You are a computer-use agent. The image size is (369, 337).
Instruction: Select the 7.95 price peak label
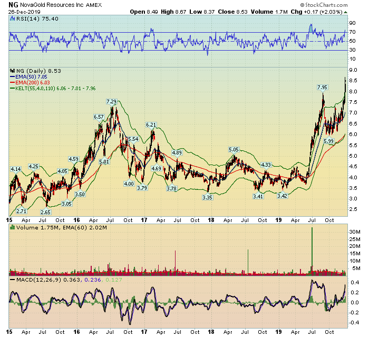point(322,87)
